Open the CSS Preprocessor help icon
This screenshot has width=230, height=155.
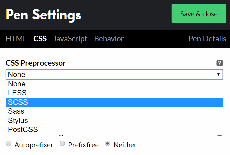(220, 63)
